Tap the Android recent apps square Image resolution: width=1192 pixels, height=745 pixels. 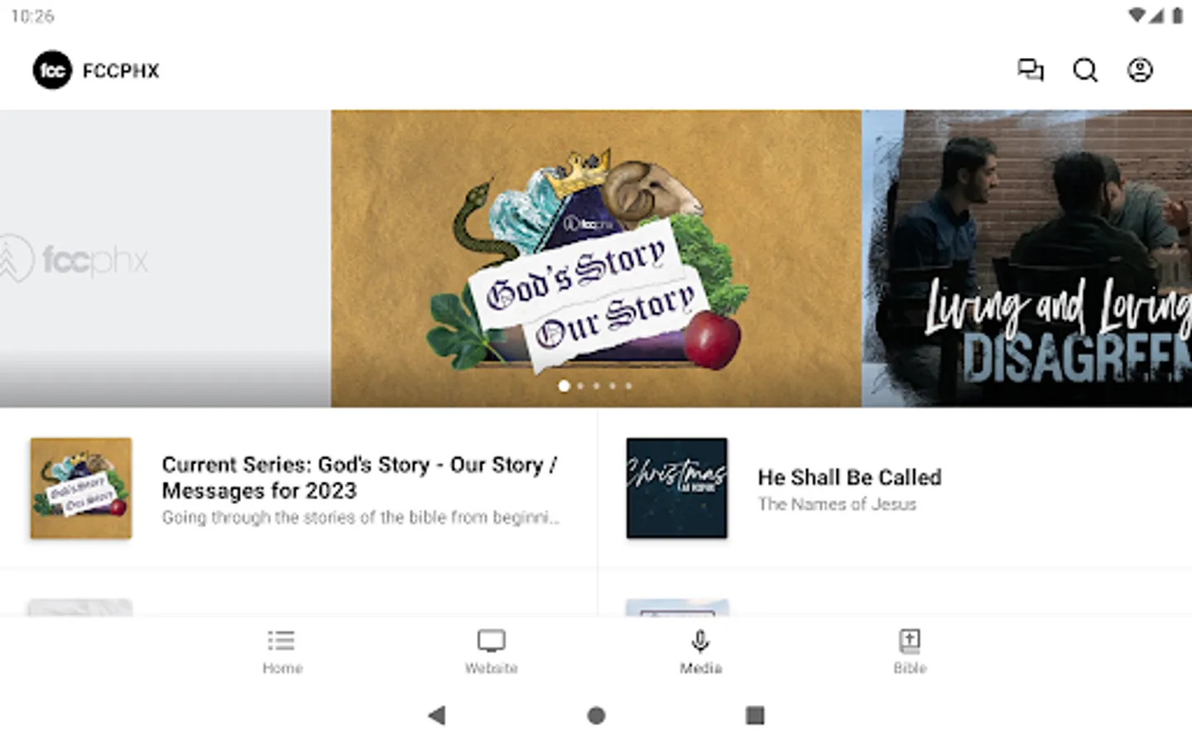pyautogui.click(x=755, y=715)
